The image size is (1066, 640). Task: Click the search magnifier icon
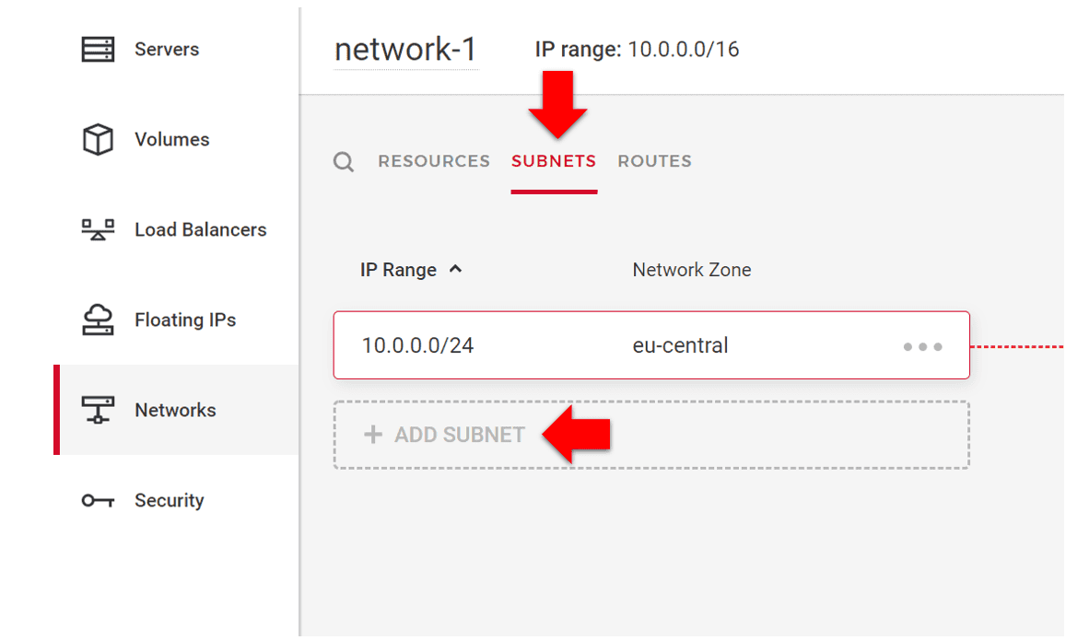[343, 161]
